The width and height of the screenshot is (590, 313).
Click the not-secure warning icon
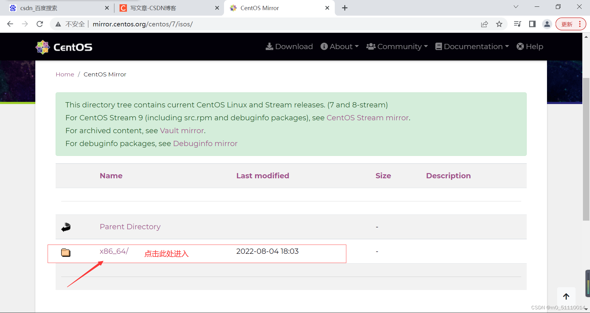[58, 24]
